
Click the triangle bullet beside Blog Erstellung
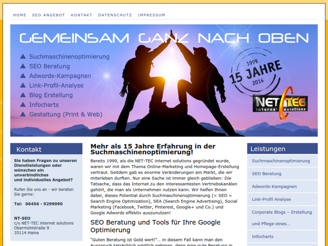(23, 95)
